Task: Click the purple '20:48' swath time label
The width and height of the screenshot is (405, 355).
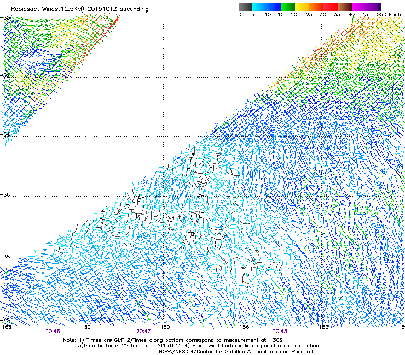Action: [280, 332]
